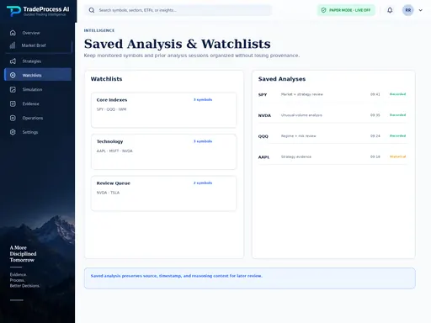This screenshot has width=431, height=323.
Task: Click the 09:18 timestamp
Action: 375,157
